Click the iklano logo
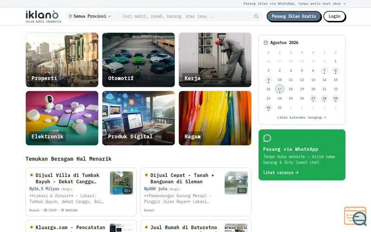The width and height of the screenshot is (371, 232). (43, 16)
